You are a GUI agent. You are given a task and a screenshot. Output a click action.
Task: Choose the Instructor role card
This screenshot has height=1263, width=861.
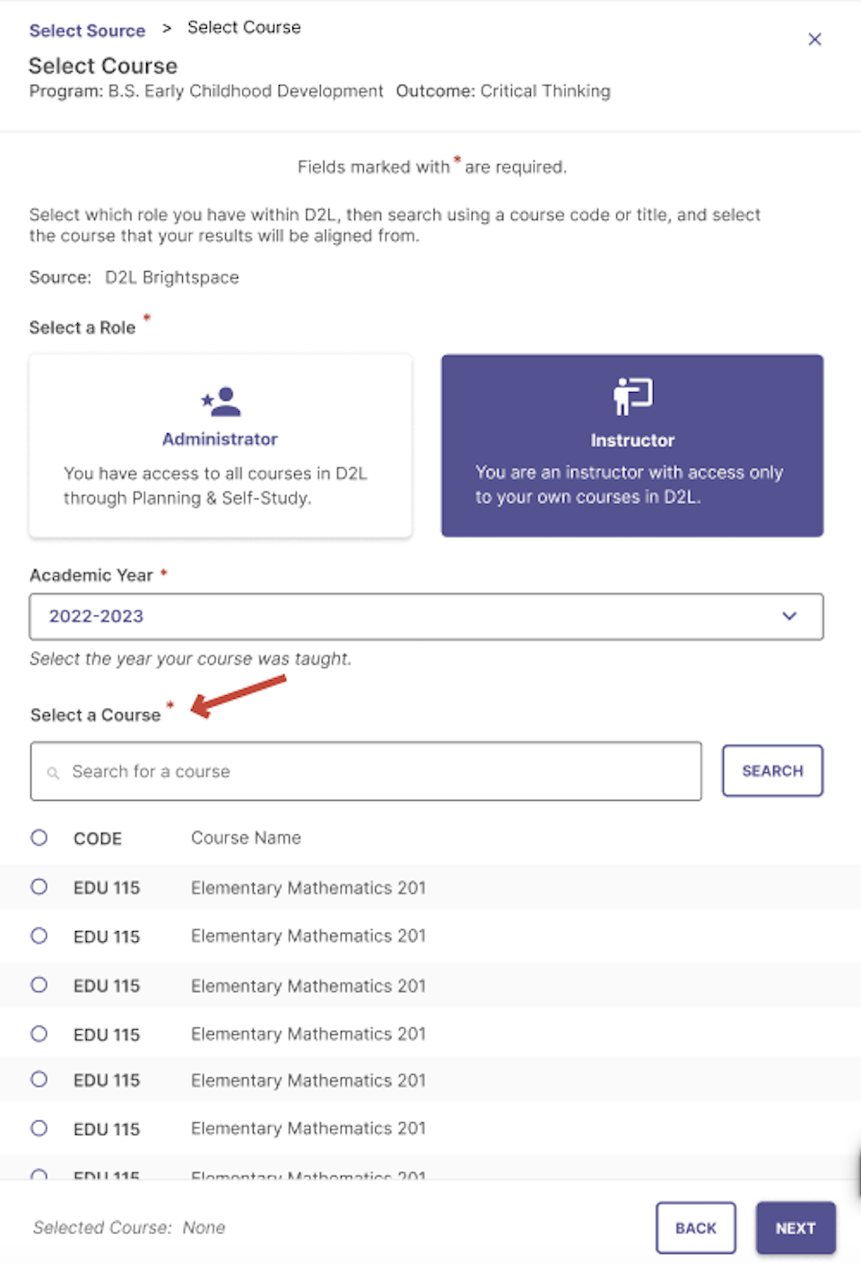pos(632,446)
